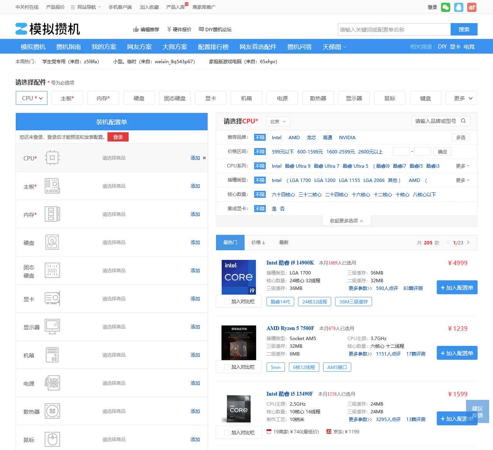Switch to 最新 sorting tab
The height and width of the screenshot is (450, 493).
point(284,243)
